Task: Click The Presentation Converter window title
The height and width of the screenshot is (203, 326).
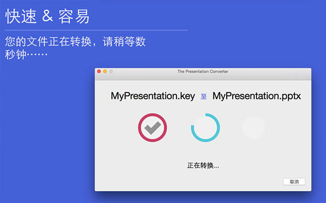Action: pyautogui.click(x=203, y=71)
